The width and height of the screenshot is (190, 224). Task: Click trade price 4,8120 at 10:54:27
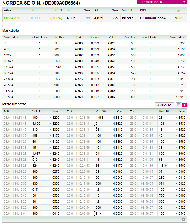54,142
